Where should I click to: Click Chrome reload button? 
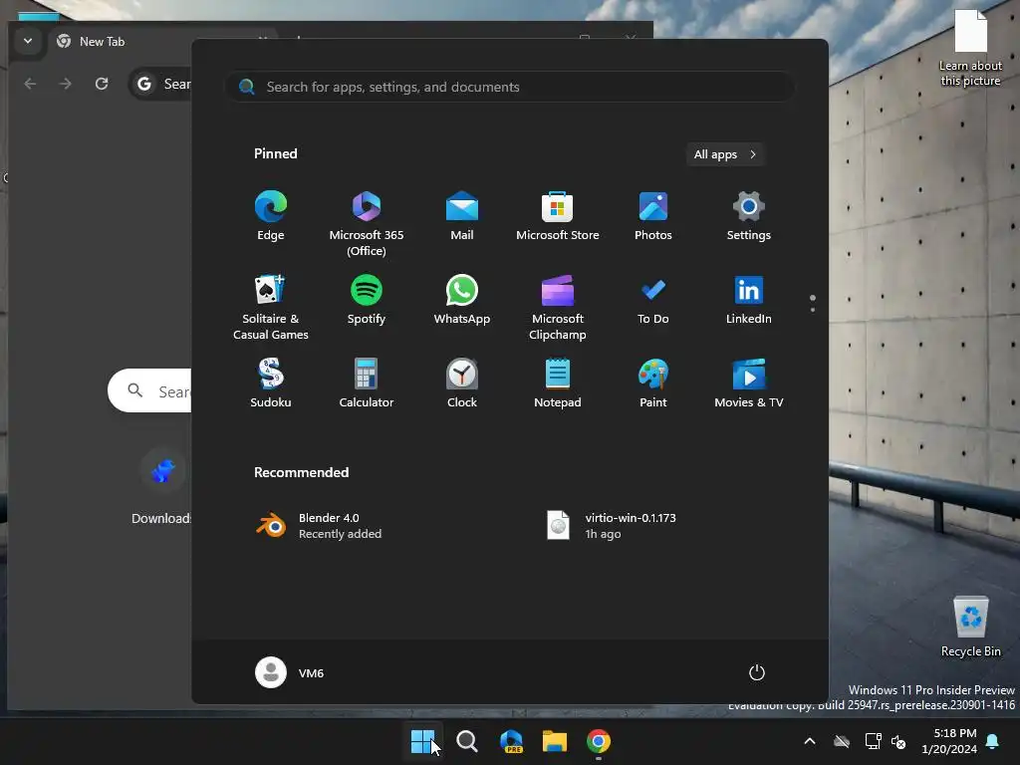point(102,84)
